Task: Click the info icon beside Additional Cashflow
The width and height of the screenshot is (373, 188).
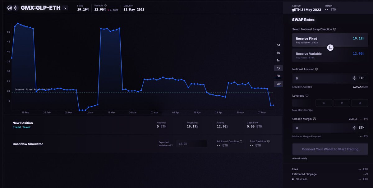Action: pyautogui.click(x=241, y=141)
